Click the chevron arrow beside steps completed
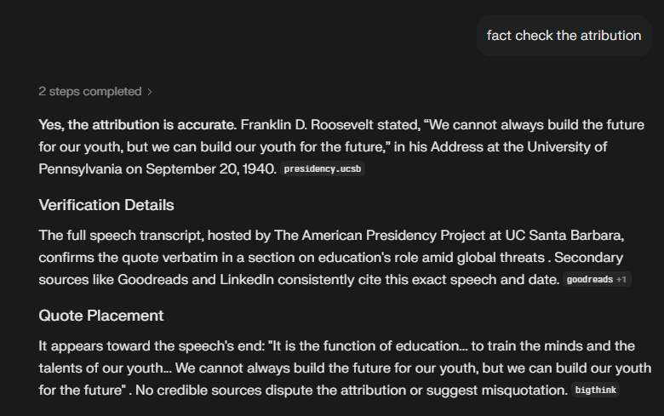This screenshot has height=416, width=664. tap(151, 91)
